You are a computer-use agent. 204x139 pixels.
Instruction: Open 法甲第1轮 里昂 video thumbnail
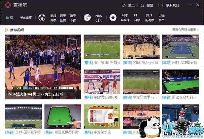coord(102,47)
